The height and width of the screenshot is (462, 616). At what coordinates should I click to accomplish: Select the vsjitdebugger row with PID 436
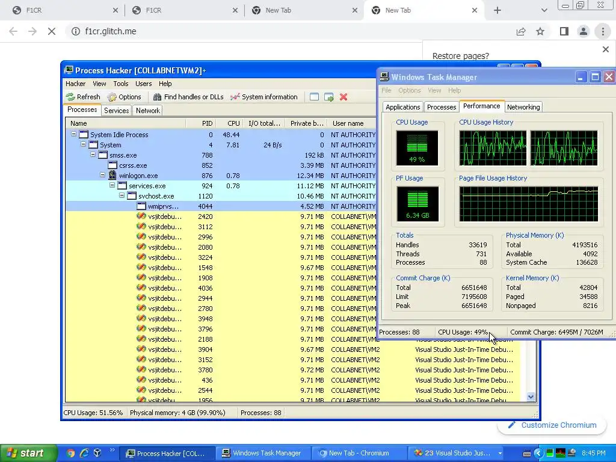tap(293, 380)
